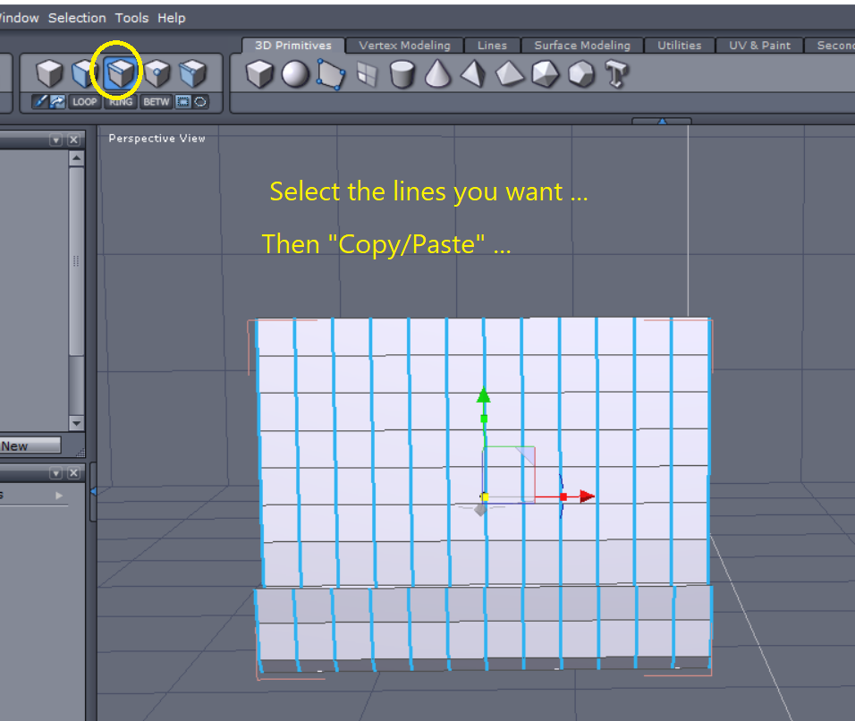Create a Cone primitive
The height and width of the screenshot is (721, 855).
point(438,73)
